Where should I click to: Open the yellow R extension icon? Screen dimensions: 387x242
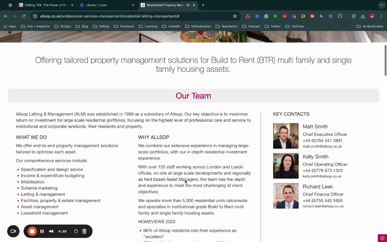coord(303,16)
